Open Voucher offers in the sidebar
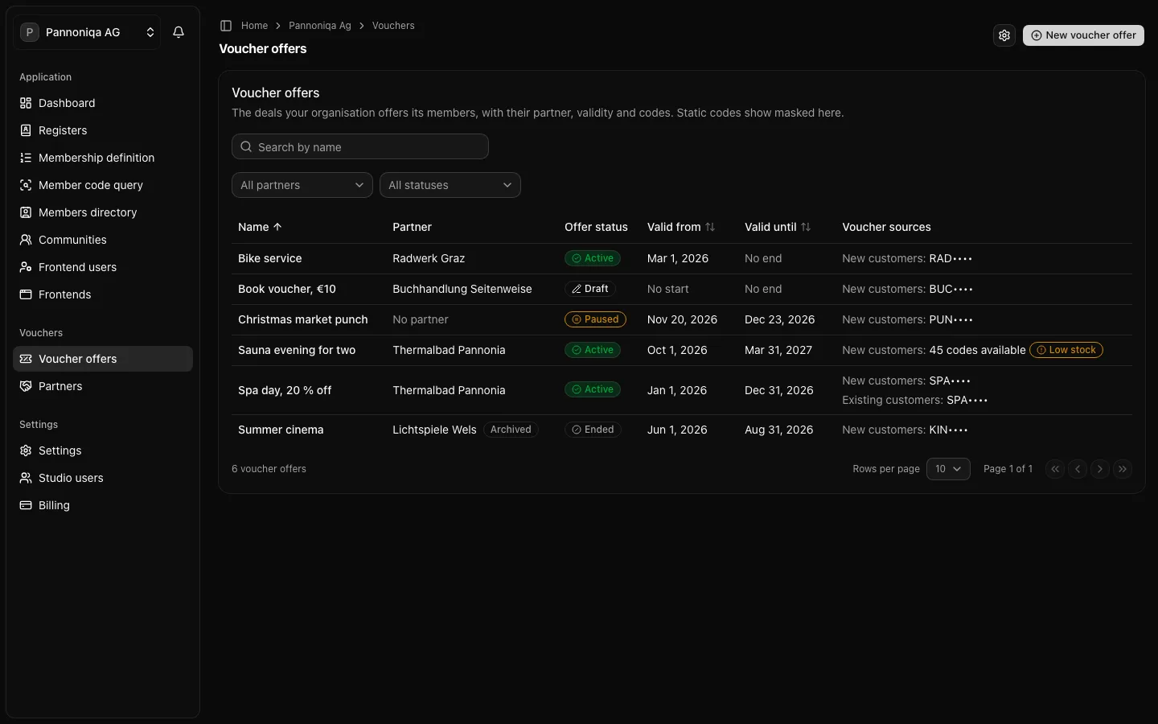Viewport: 1158px width, 724px height. [x=103, y=359]
